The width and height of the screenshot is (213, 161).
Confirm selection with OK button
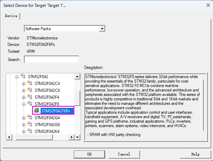point(89,154)
